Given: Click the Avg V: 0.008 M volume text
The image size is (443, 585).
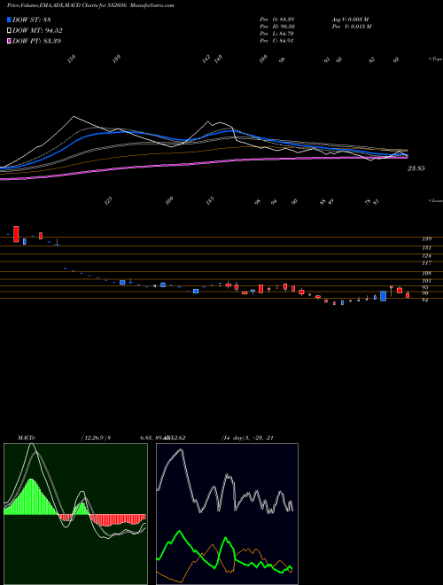Looking at the screenshot, I should click(x=351, y=19).
